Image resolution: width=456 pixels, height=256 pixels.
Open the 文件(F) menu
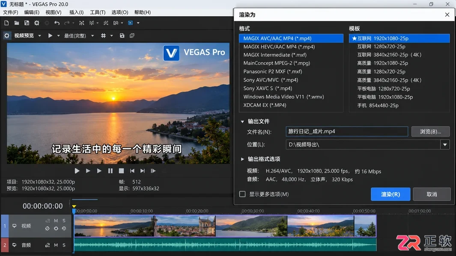(x=10, y=12)
